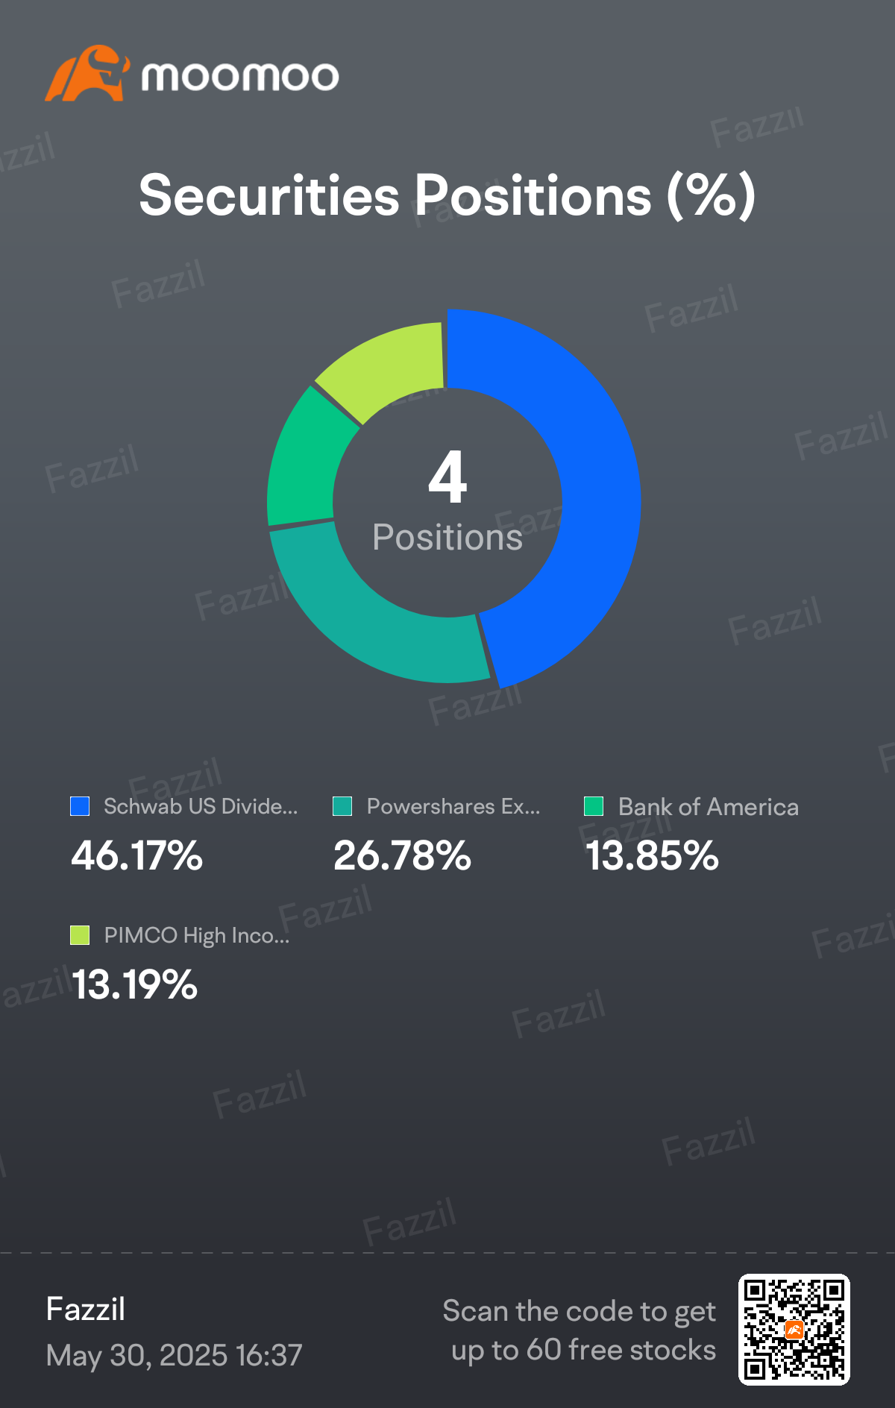Click the 26.78% percentage value
The image size is (895, 1408).
(x=402, y=855)
